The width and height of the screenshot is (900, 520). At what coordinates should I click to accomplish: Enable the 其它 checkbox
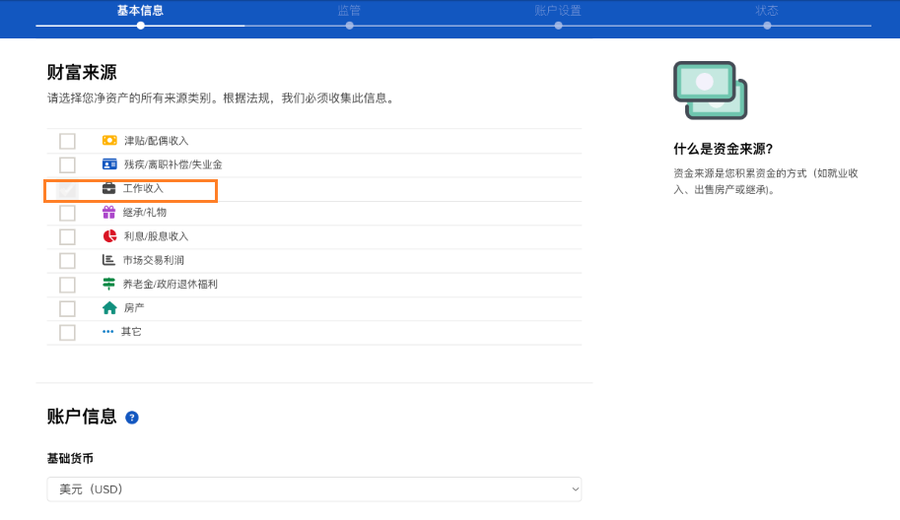pyautogui.click(x=67, y=333)
